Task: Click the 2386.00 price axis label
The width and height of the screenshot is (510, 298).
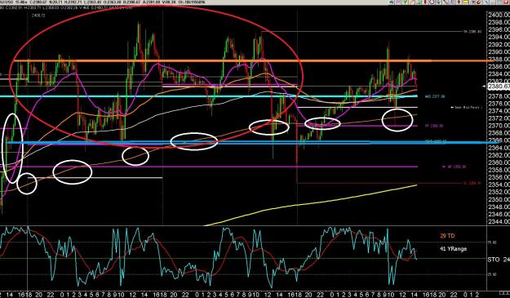Action: pos(499,67)
